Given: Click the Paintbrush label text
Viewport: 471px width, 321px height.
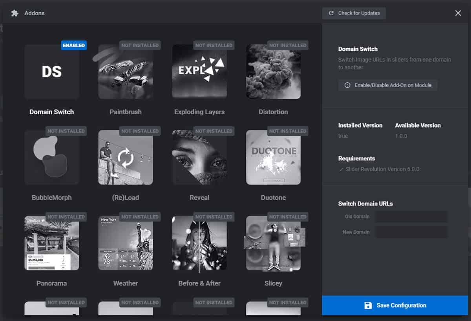Looking at the screenshot, I should (x=126, y=112).
